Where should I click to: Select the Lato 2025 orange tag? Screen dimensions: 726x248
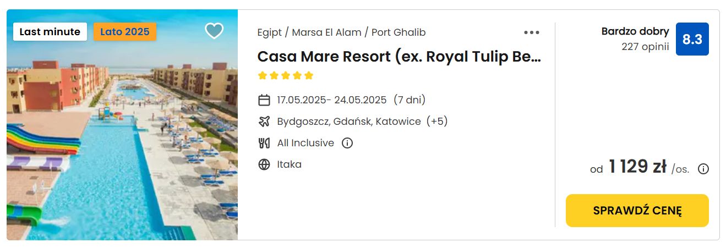[125, 32]
